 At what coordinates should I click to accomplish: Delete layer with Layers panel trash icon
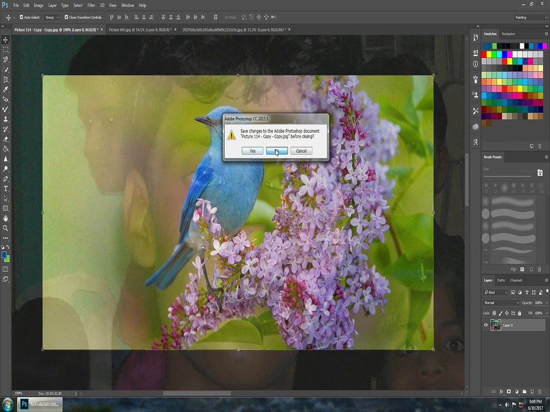[x=540, y=391]
